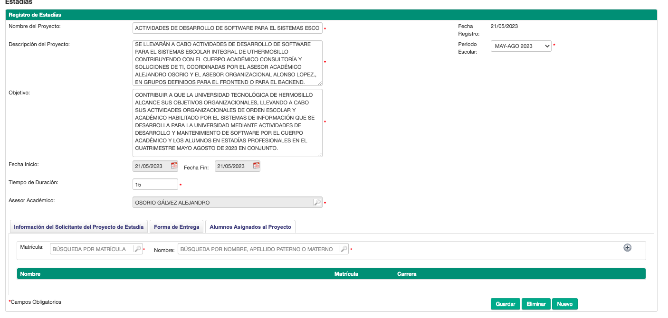Click the Matrícula column header
The height and width of the screenshot is (318, 668).
(346, 274)
